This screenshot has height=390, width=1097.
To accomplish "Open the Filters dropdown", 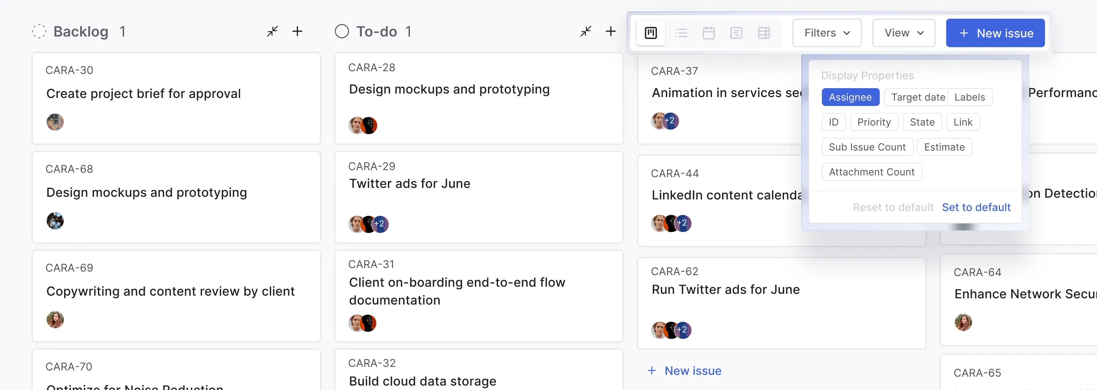I will click(827, 33).
